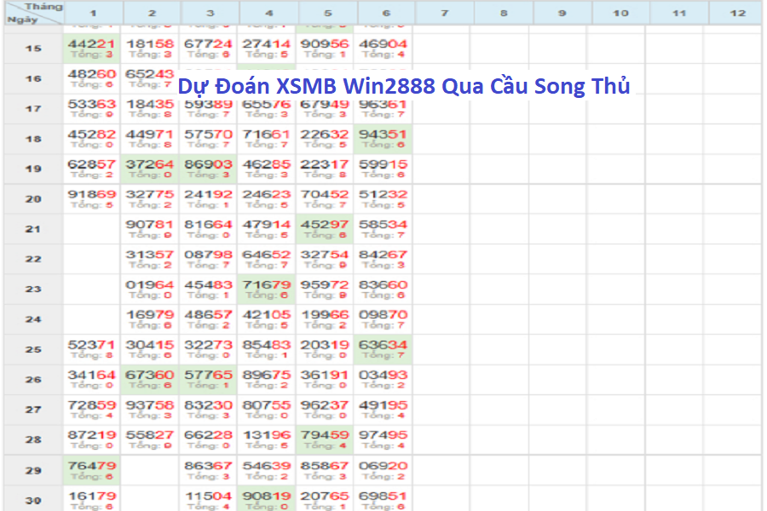Select the cell with 42105

[x=266, y=319]
